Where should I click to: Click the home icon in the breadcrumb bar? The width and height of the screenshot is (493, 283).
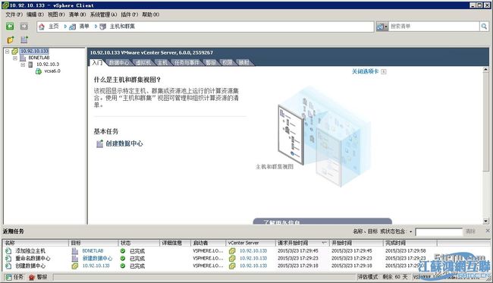click(x=42, y=27)
